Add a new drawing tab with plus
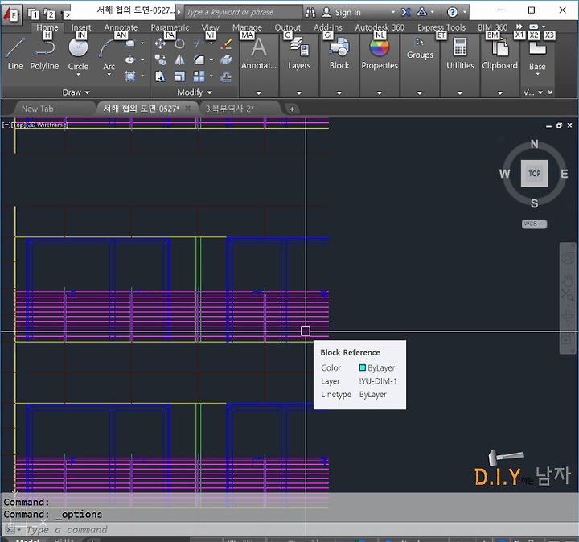 pos(292,109)
